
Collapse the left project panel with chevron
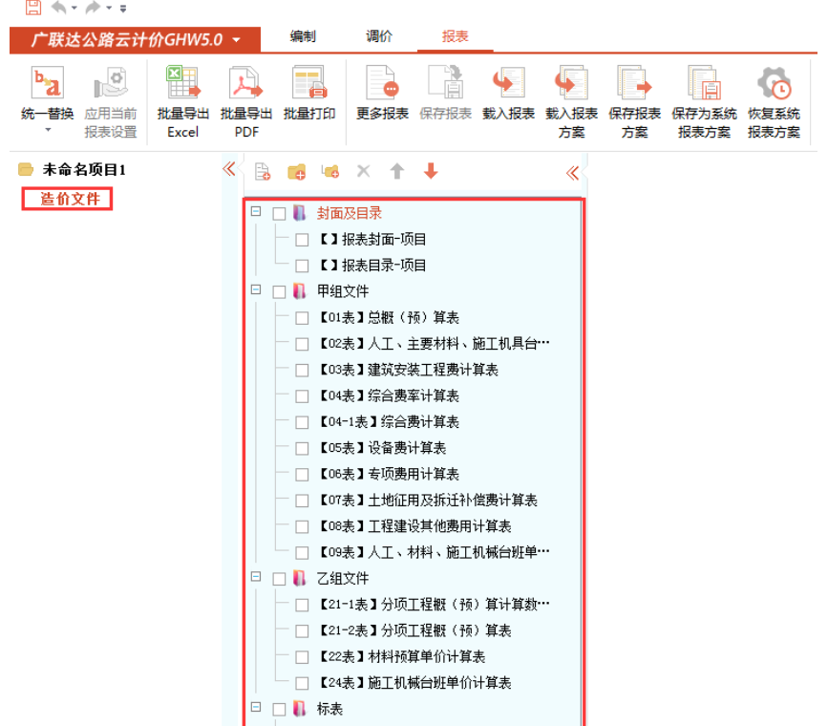tap(229, 170)
